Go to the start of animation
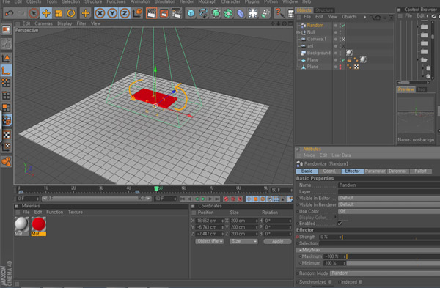The image size is (440, 288). click(183, 199)
